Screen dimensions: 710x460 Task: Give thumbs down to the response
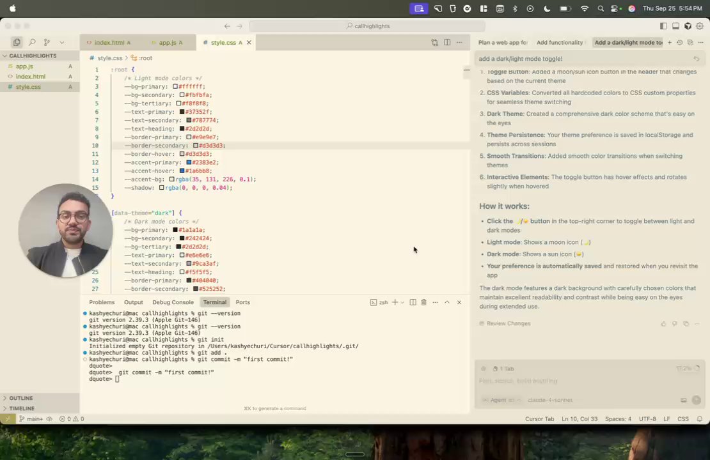(x=675, y=324)
